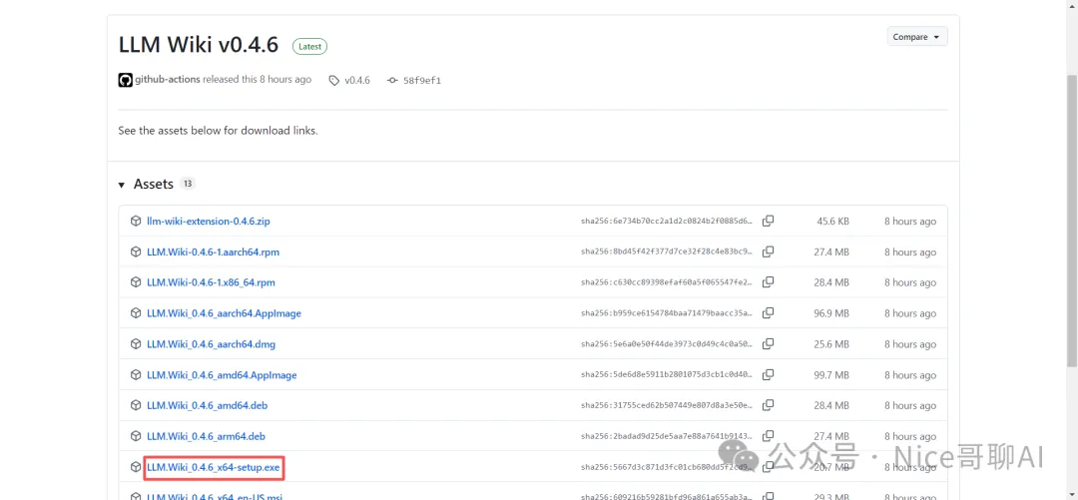Click the LLM Wiki v0.4.6 heading
This screenshot has height=500, width=1078.
click(x=199, y=45)
